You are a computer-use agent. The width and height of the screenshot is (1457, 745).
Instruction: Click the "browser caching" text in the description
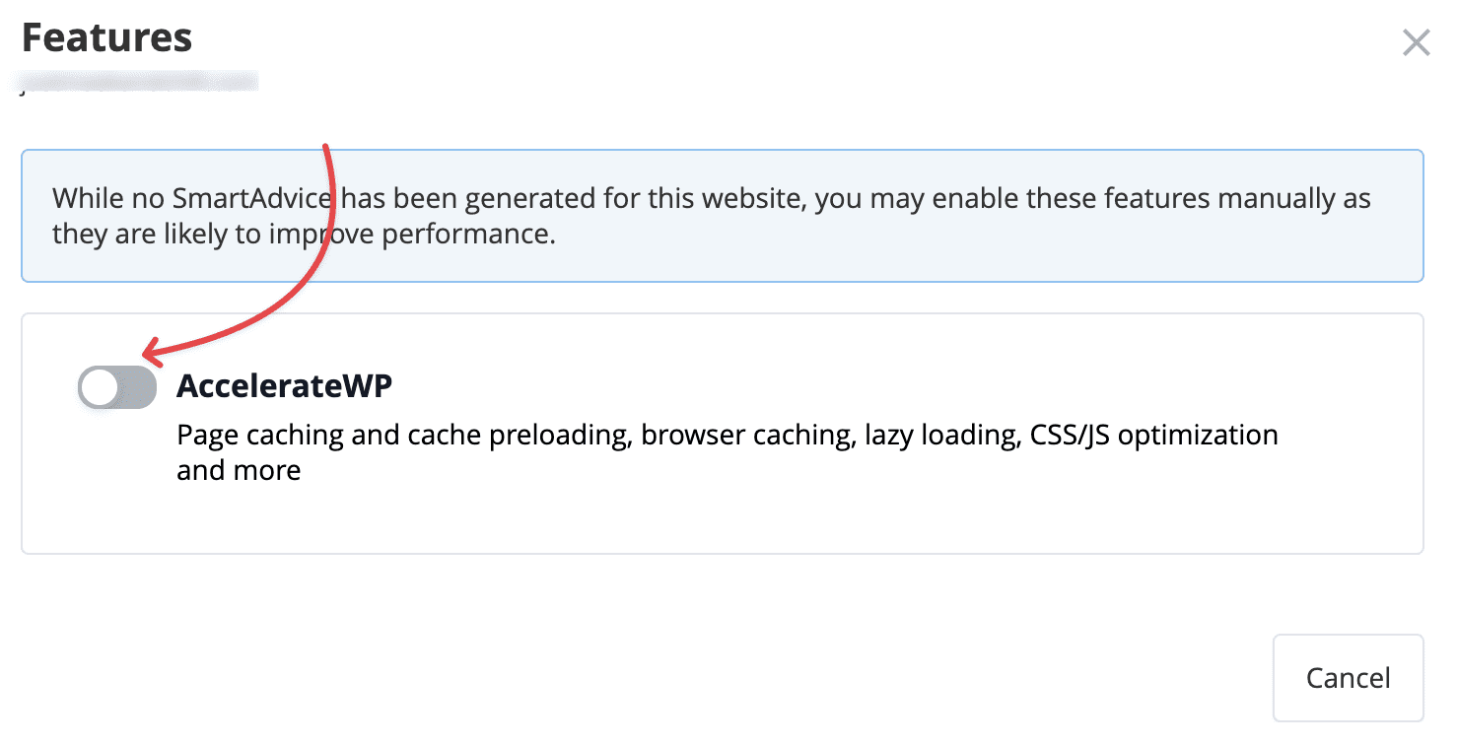click(x=746, y=435)
